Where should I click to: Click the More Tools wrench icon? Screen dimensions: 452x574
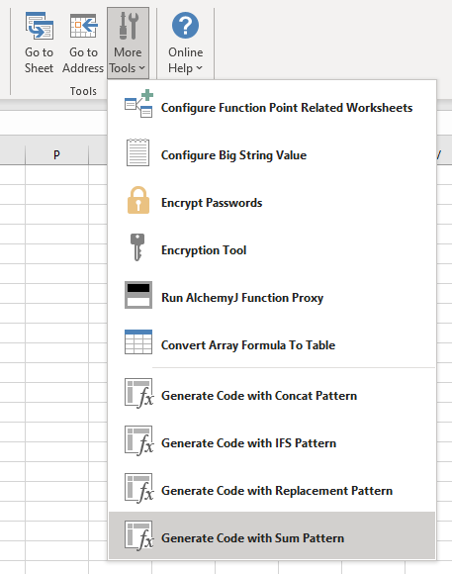(129, 26)
